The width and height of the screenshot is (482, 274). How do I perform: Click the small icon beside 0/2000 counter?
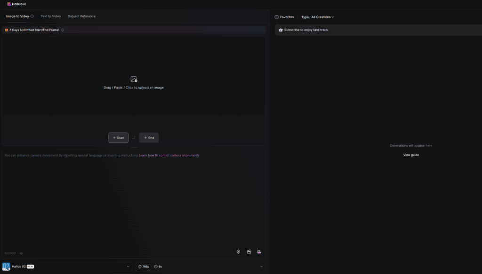click(x=21, y=253)
